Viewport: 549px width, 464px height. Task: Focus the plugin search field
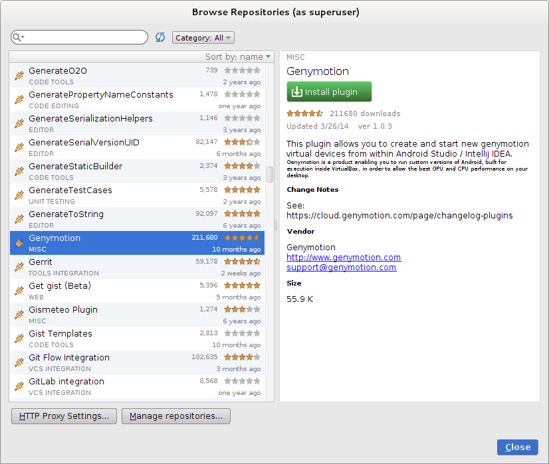(80, 37)
